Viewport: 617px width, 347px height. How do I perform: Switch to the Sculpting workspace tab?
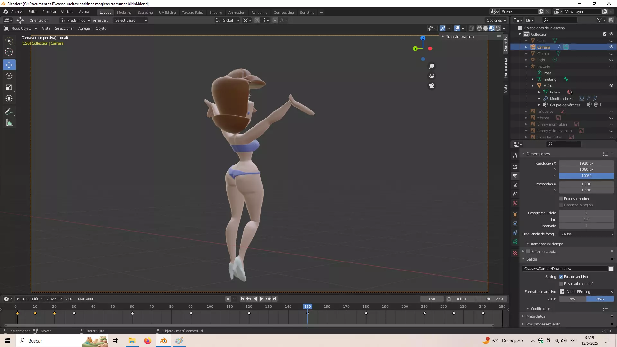pos(145,13)
